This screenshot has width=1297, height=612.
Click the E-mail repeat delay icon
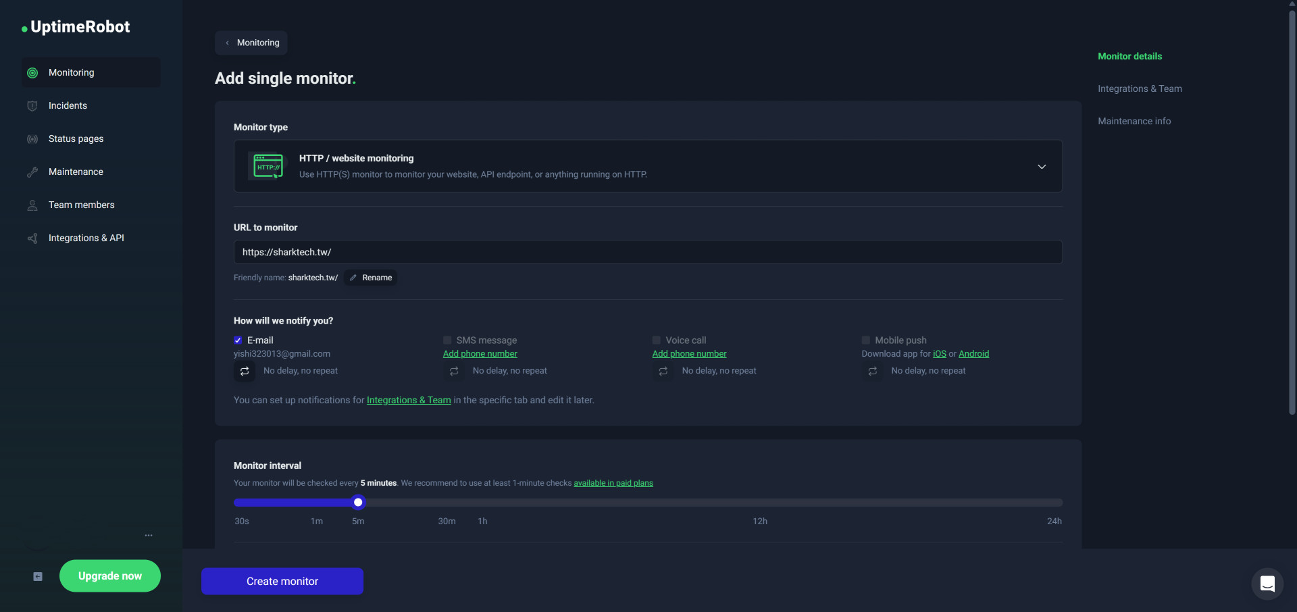245,371
